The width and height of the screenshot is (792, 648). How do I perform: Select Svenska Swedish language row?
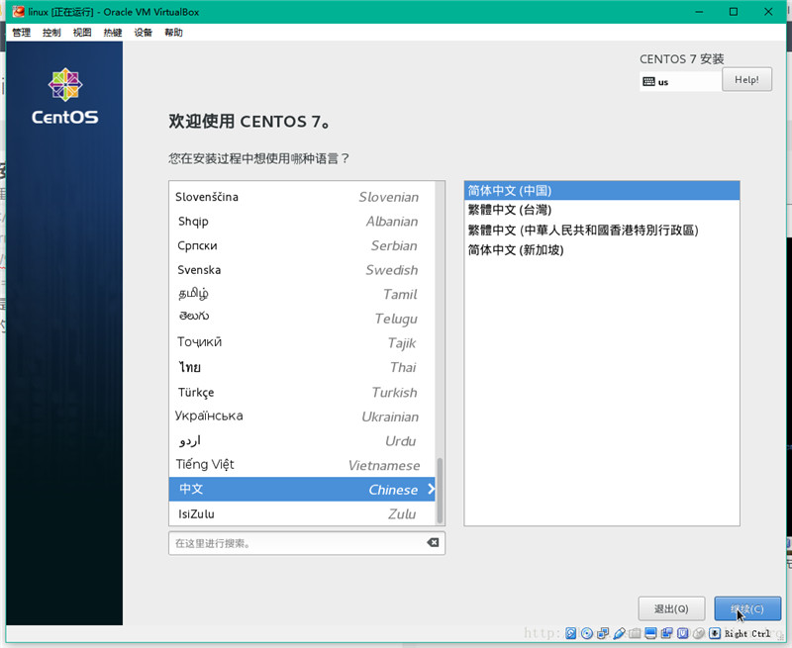click(302, 270)
